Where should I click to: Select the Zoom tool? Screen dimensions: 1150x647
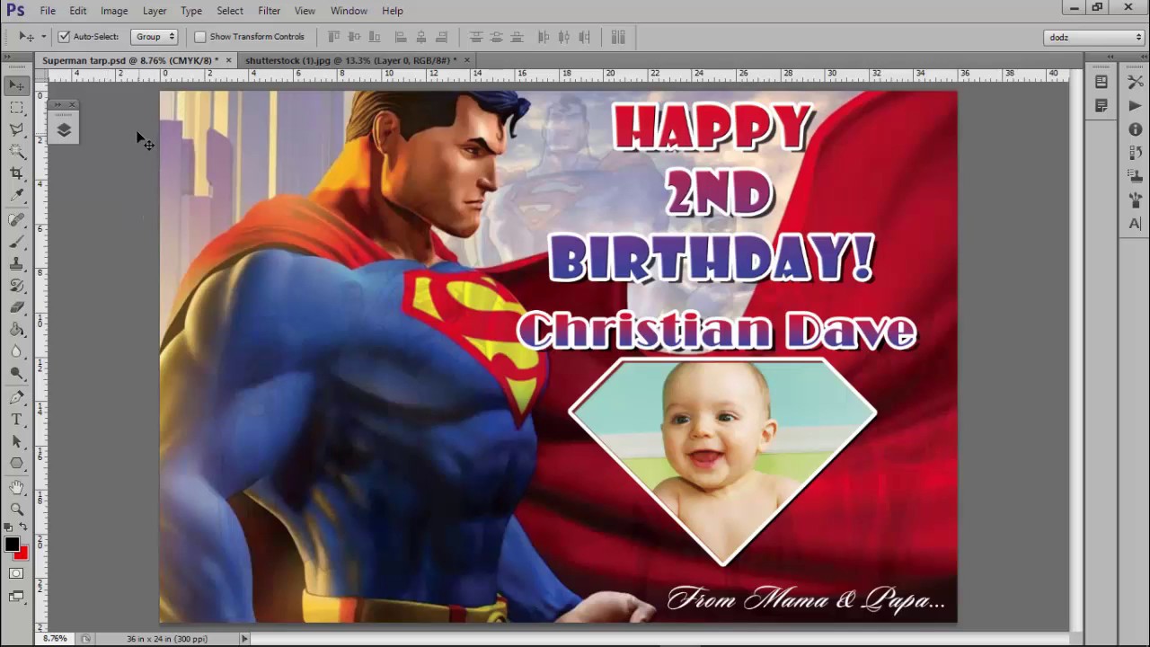tap(16, 510)
